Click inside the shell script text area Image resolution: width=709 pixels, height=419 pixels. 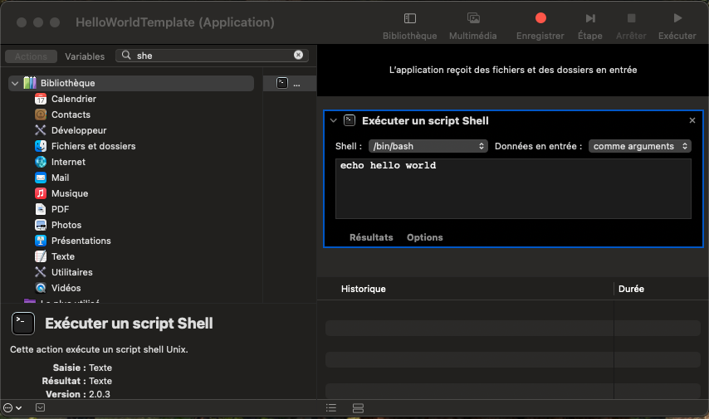pyautogui.click(x=513, y=189)
